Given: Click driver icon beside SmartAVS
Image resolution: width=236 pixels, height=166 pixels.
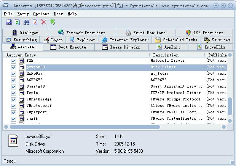Looking at the screenshot, I should (22, 86).
